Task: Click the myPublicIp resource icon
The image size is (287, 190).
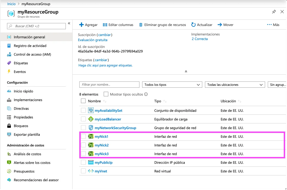Action: pyautogui.click(x=91, y=162)
